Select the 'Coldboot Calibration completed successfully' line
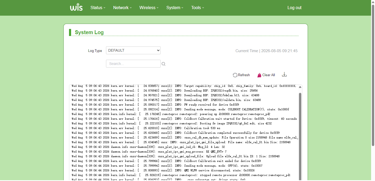Image resolution: width=375 pixels, height=181 pixels. click(176, 133)
